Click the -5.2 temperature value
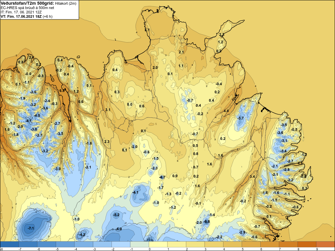 (116, 215)
